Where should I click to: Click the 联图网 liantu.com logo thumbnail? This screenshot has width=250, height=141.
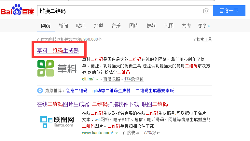57,121
